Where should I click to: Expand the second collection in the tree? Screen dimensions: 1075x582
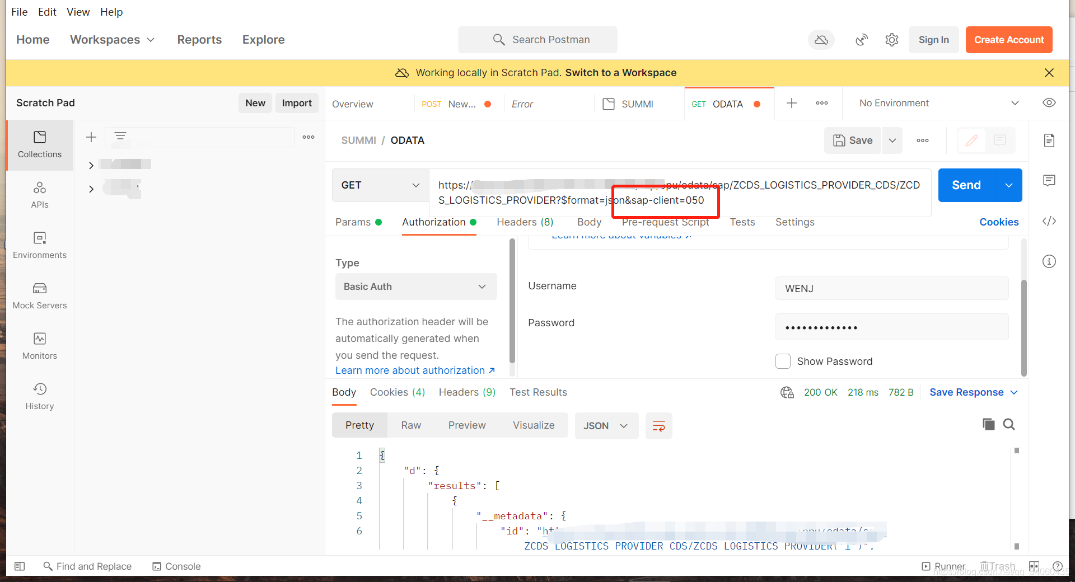91,189
